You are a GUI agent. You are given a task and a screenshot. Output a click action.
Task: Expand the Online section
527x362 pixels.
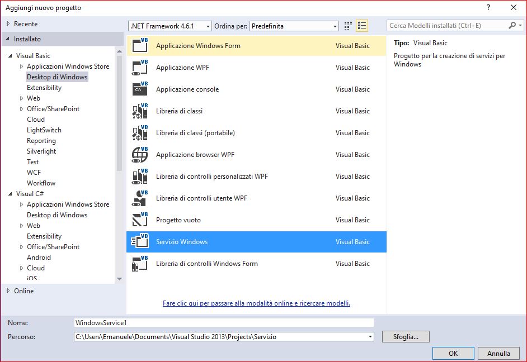click(x=8, y=291)
